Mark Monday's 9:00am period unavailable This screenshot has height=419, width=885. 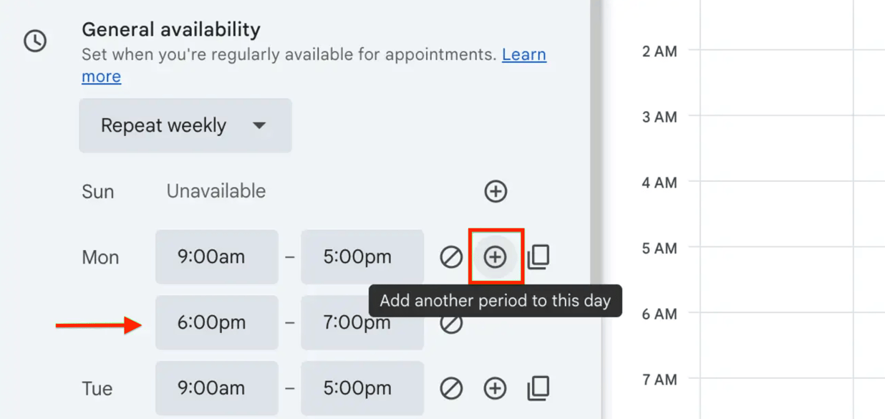point(450,256)
